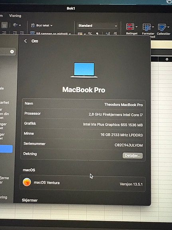Apply the percent number format

90,34
